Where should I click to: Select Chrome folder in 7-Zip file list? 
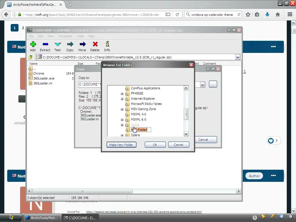38,73
